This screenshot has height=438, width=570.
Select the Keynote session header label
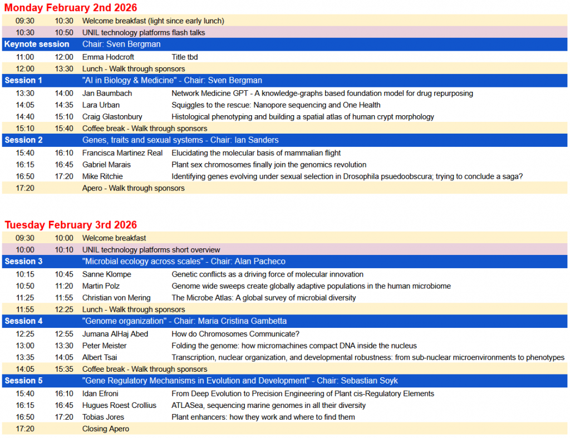coord(37,44)
